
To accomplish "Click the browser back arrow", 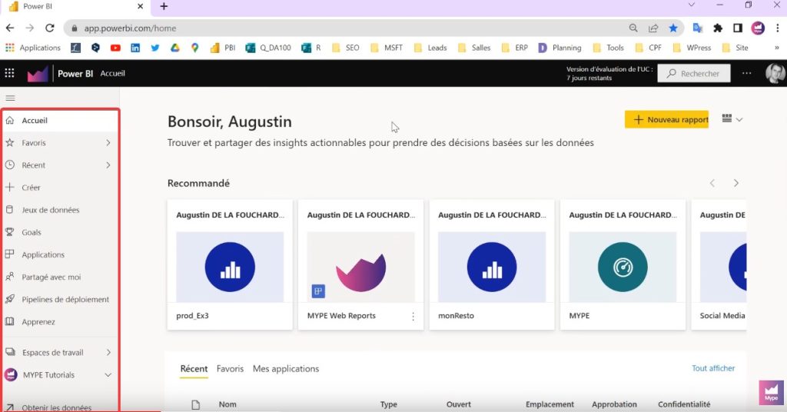I will pos(10,28).
